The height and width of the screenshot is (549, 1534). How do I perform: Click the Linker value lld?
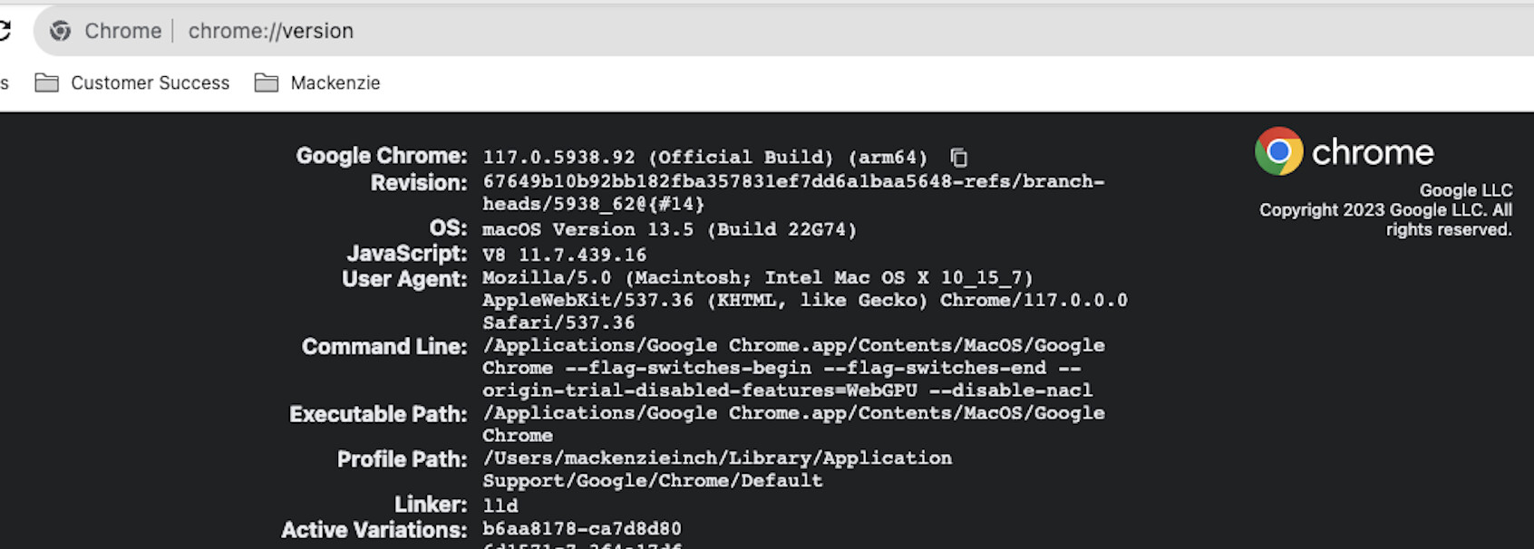pyautogui.click(x=500, y=506)
